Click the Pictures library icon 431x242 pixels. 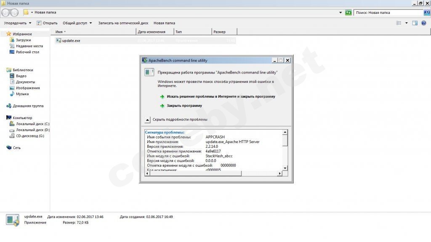pyautogui.click(x=12, y=88)
